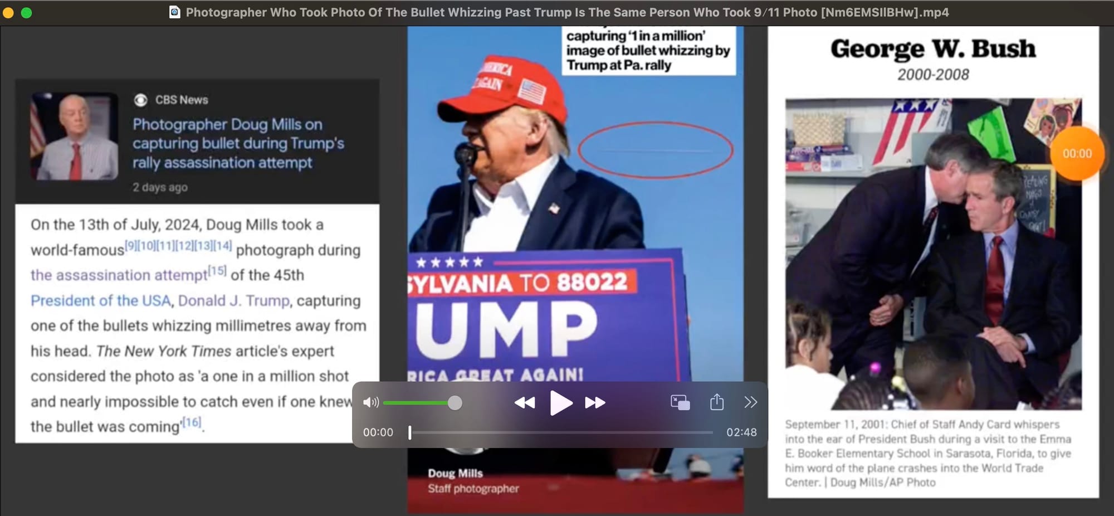Rewind the video playback

coord(524,403)
